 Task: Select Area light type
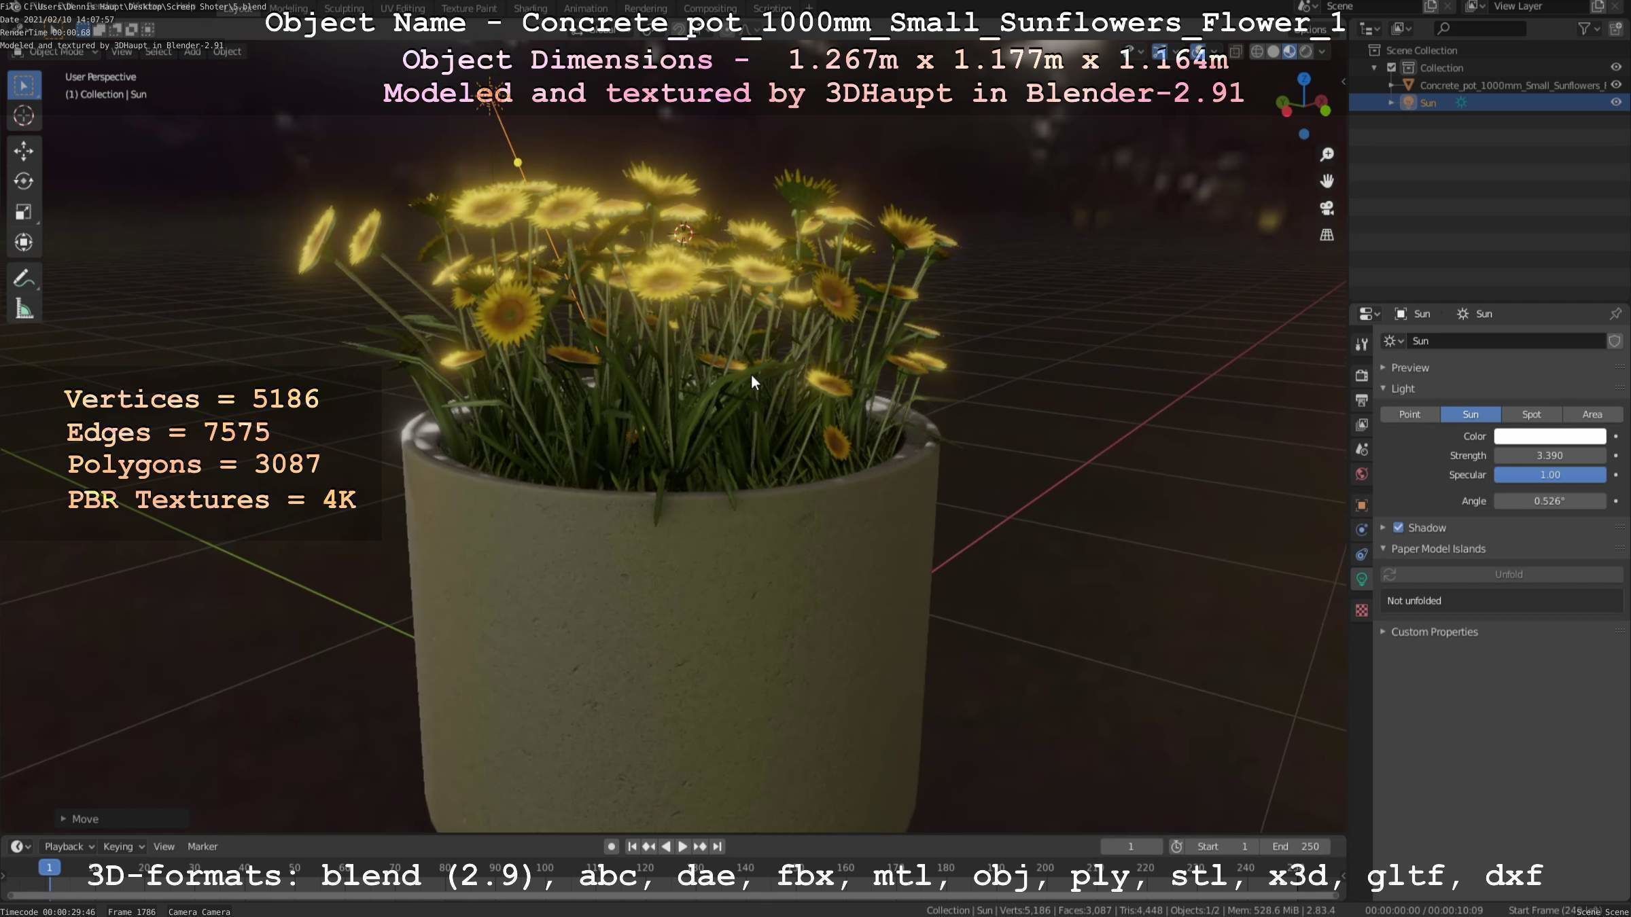tap(1592, 414)
